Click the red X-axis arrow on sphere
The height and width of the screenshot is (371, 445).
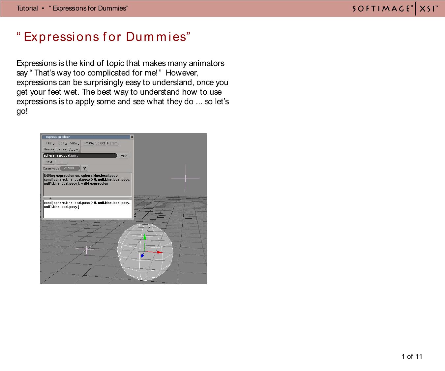point(160,252)
